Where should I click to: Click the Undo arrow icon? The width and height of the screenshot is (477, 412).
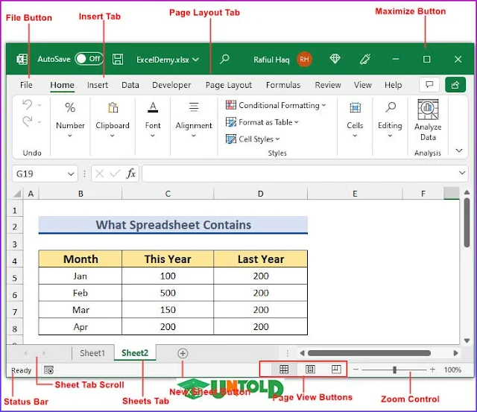pyautogui.click(x=28, y=104)
